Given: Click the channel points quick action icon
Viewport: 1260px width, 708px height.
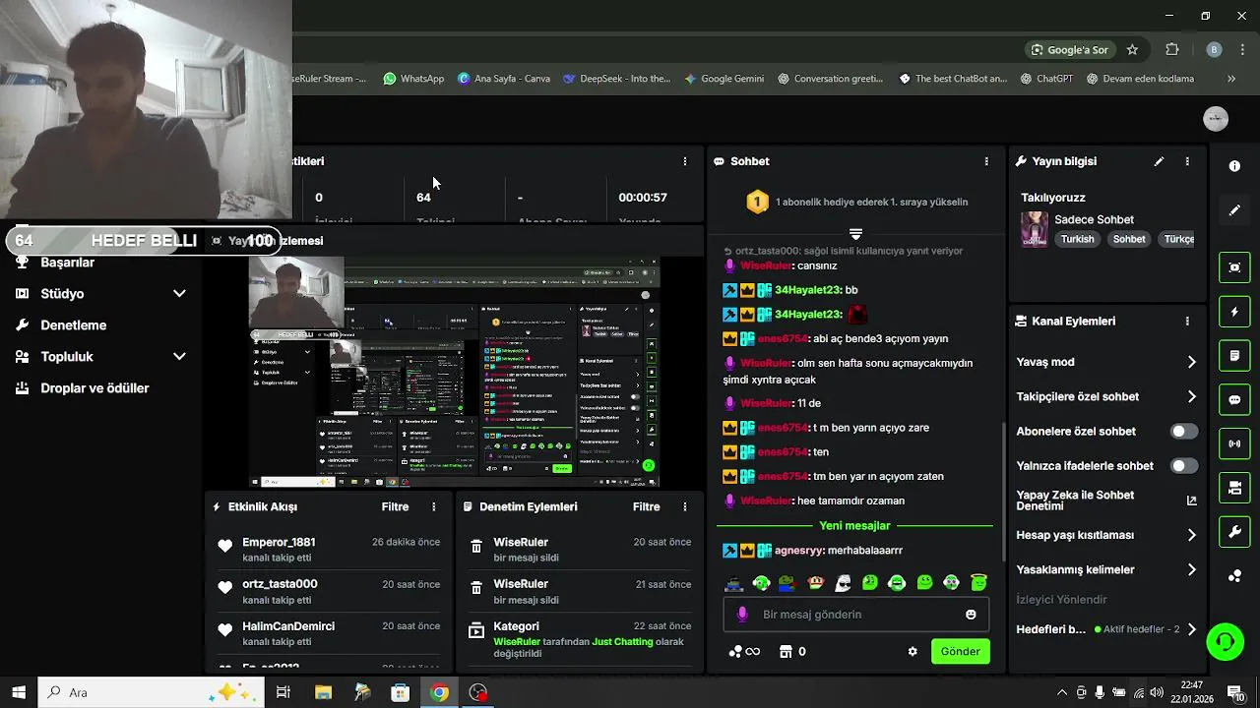Looking at the screenshot, I should coord(1234,576).
